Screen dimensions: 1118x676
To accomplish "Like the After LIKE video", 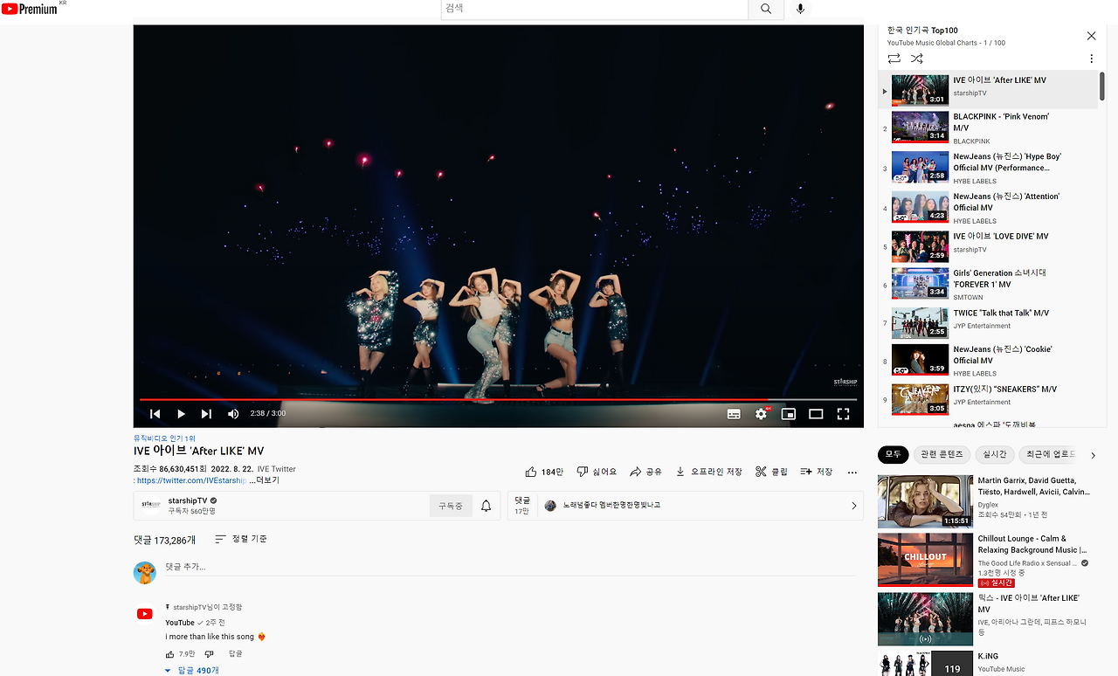I will click(544, 472).
